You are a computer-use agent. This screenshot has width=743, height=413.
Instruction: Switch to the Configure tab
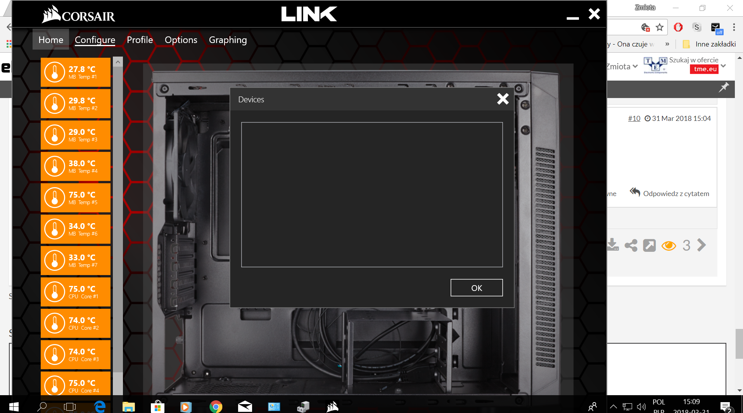95,40
